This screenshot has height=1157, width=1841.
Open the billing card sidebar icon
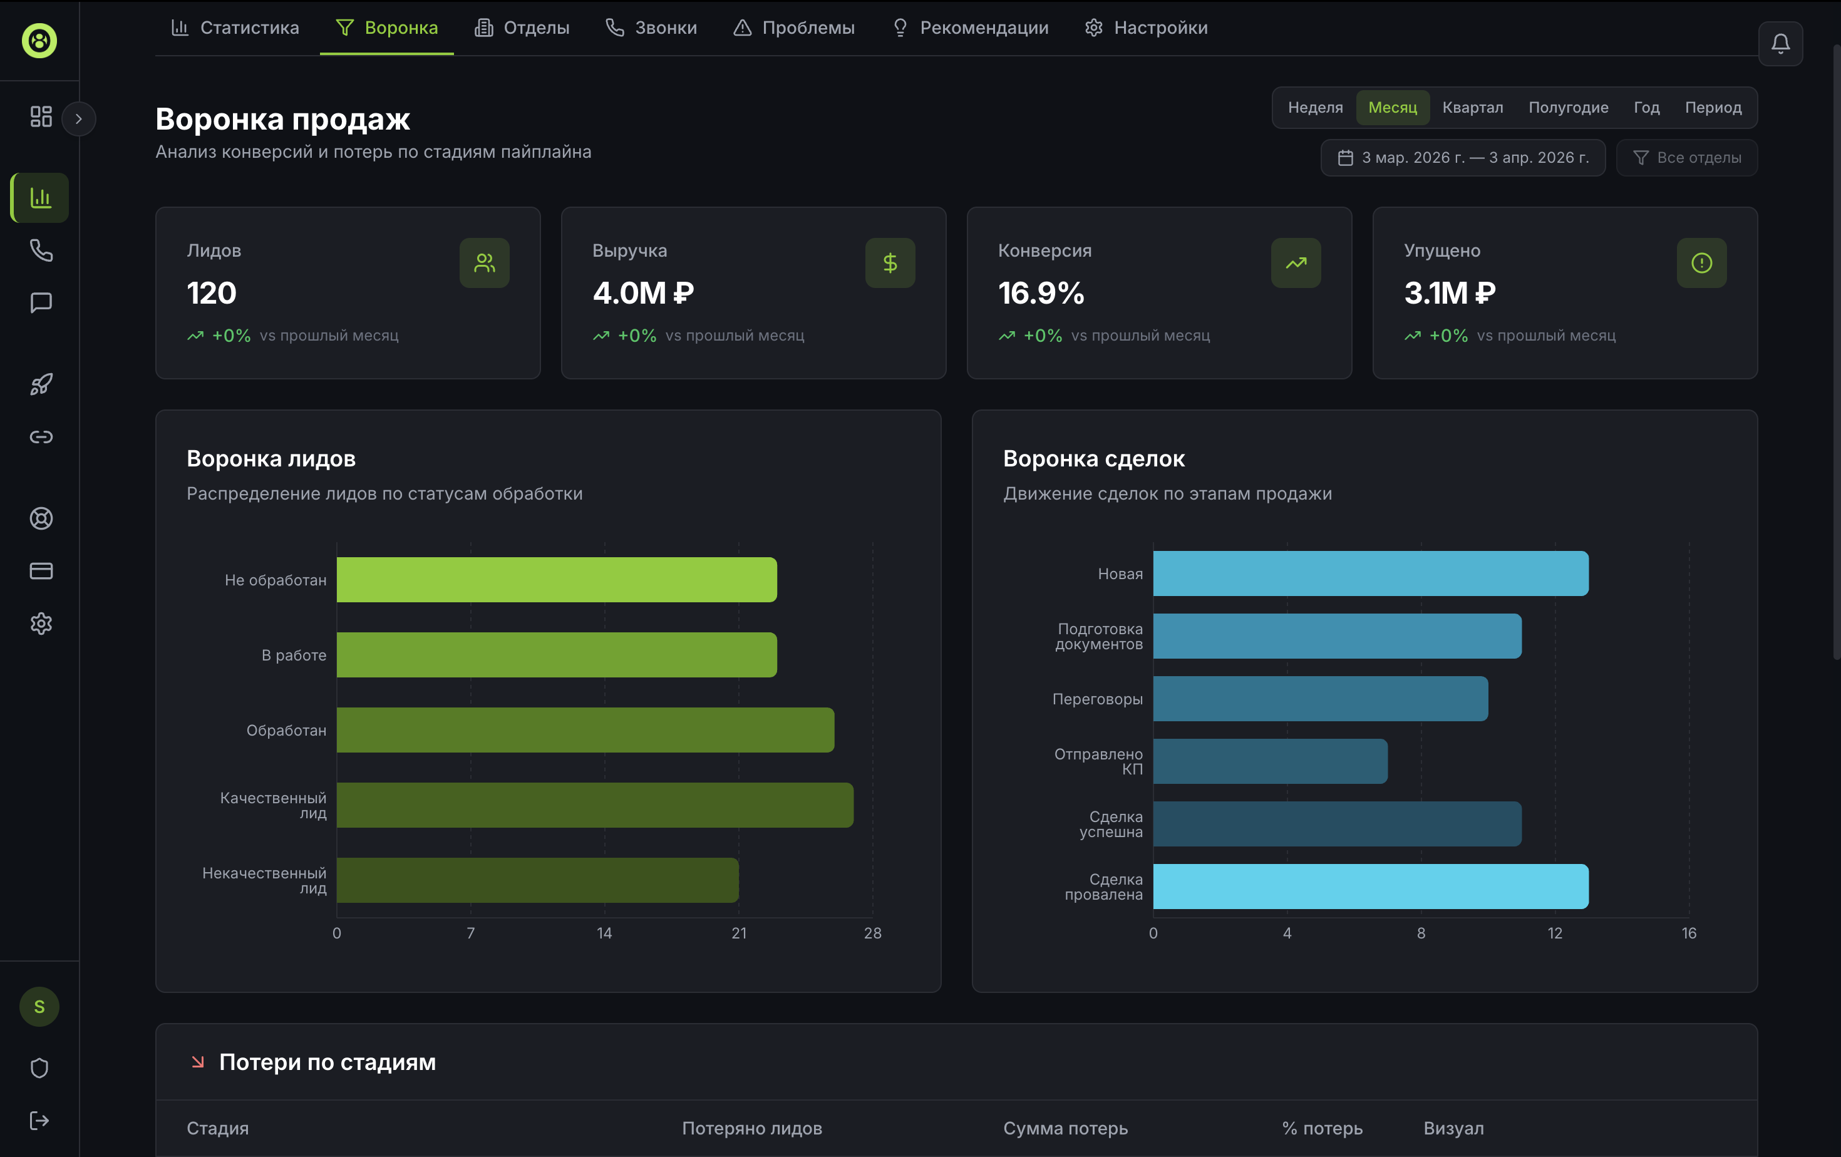tap(41, 571)
